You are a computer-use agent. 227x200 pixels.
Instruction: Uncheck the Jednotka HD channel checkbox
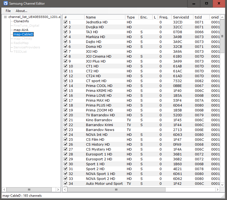click(x=65, y=22)
